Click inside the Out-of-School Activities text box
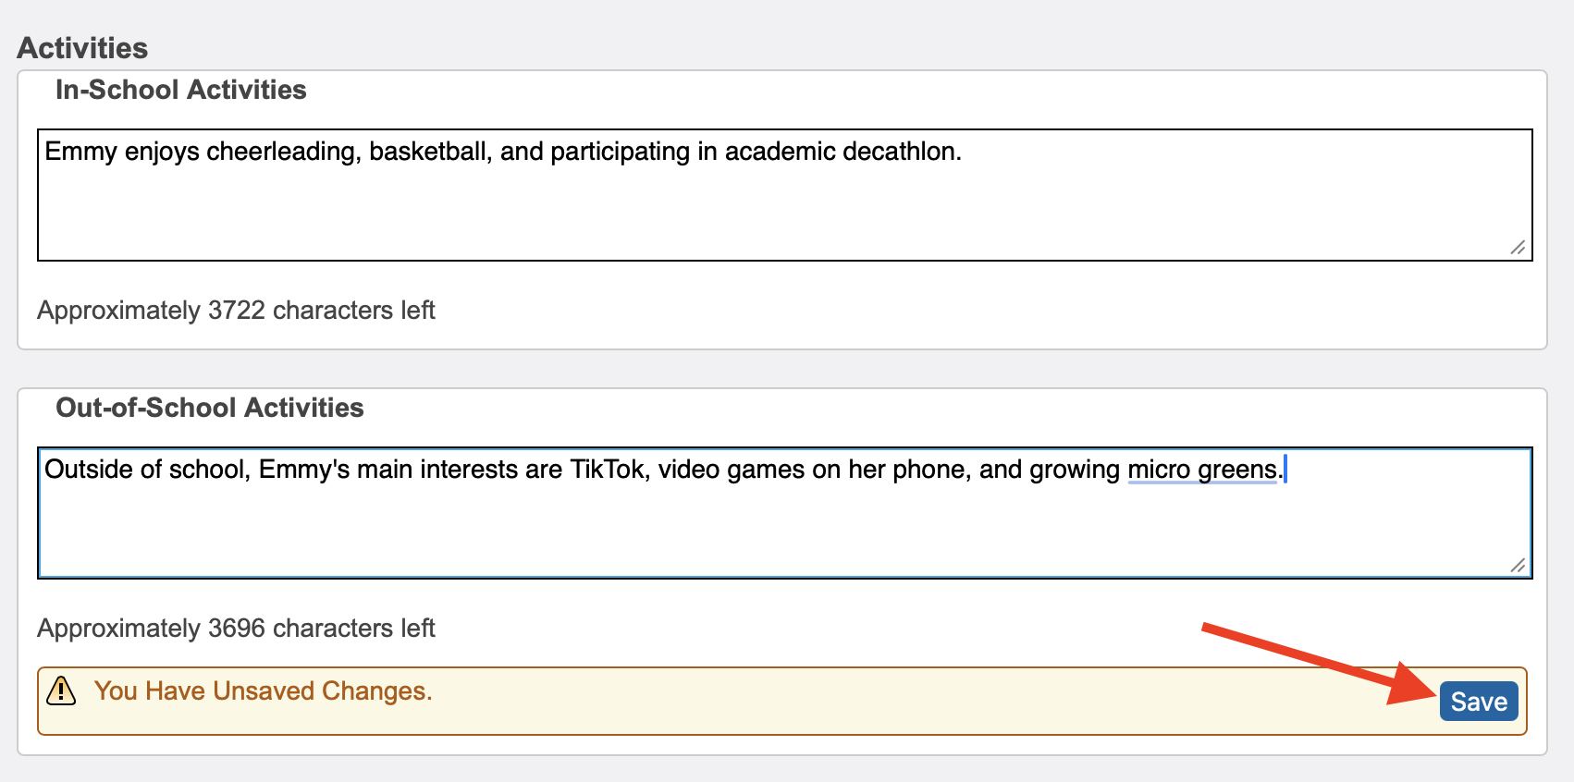This screenshot has width=1574, height=782. point(784,532)
